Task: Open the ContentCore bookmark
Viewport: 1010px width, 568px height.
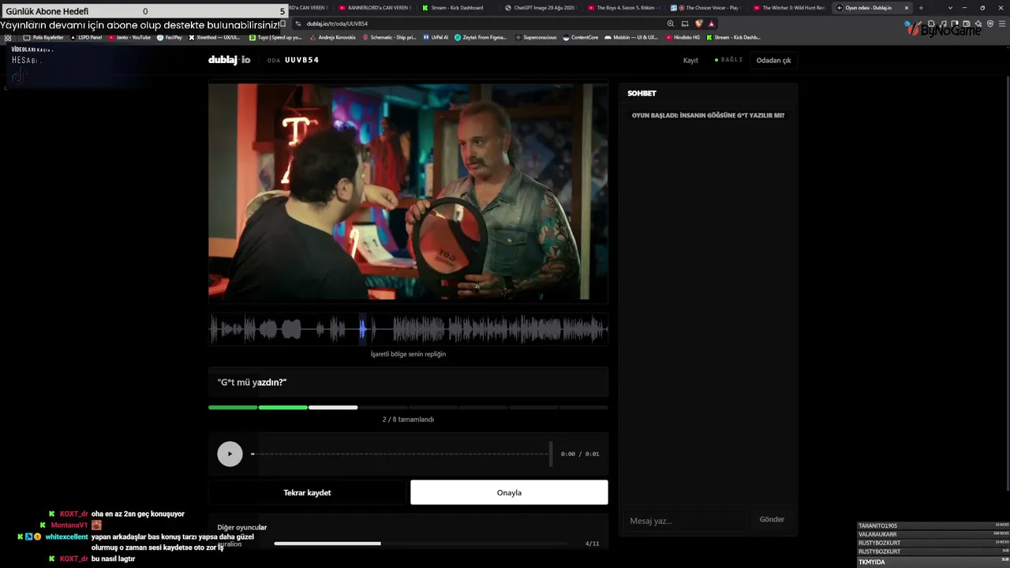Action: click(x=581, y=37)
